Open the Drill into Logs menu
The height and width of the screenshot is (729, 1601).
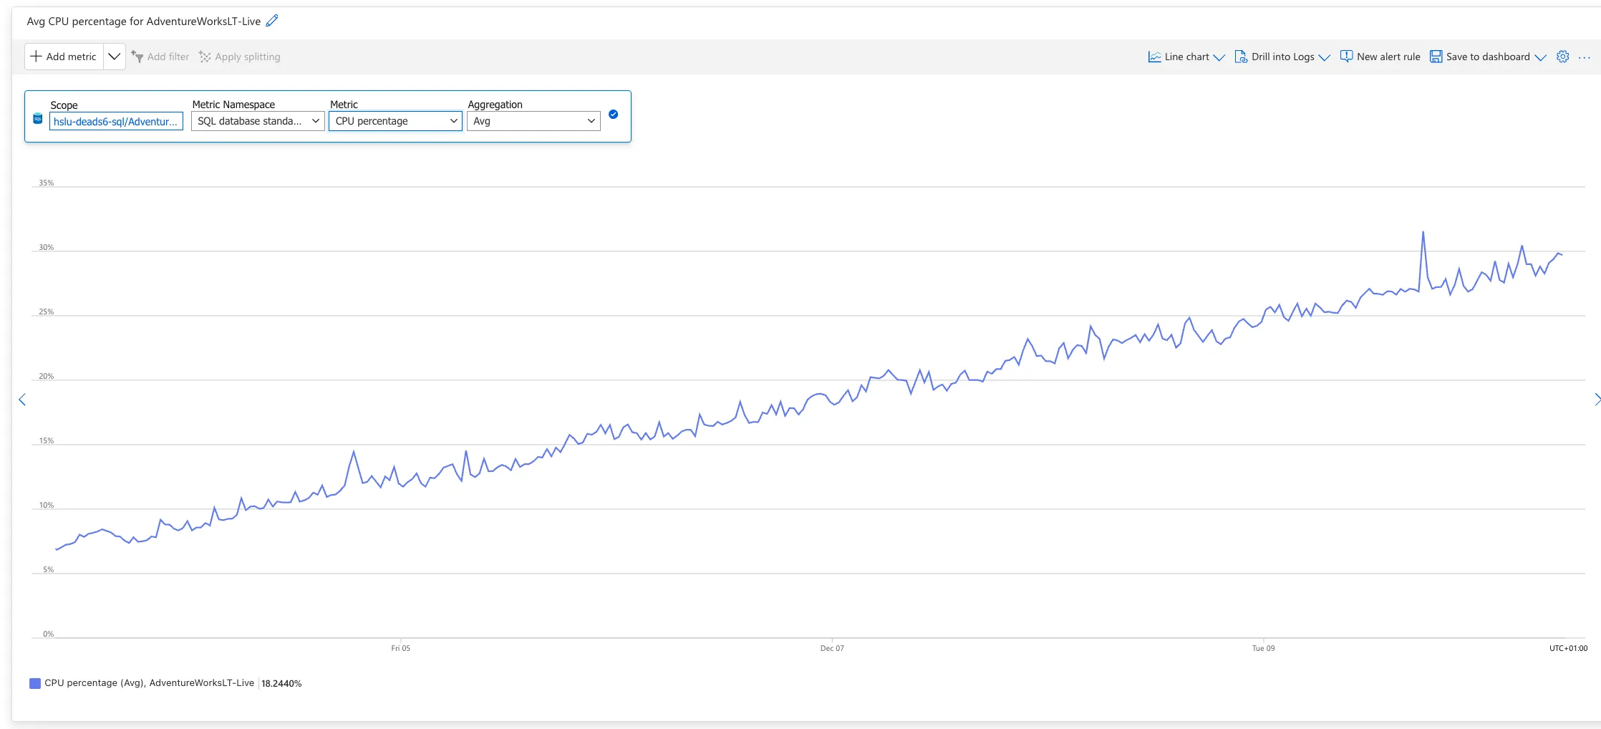(x=1282, y=57)
